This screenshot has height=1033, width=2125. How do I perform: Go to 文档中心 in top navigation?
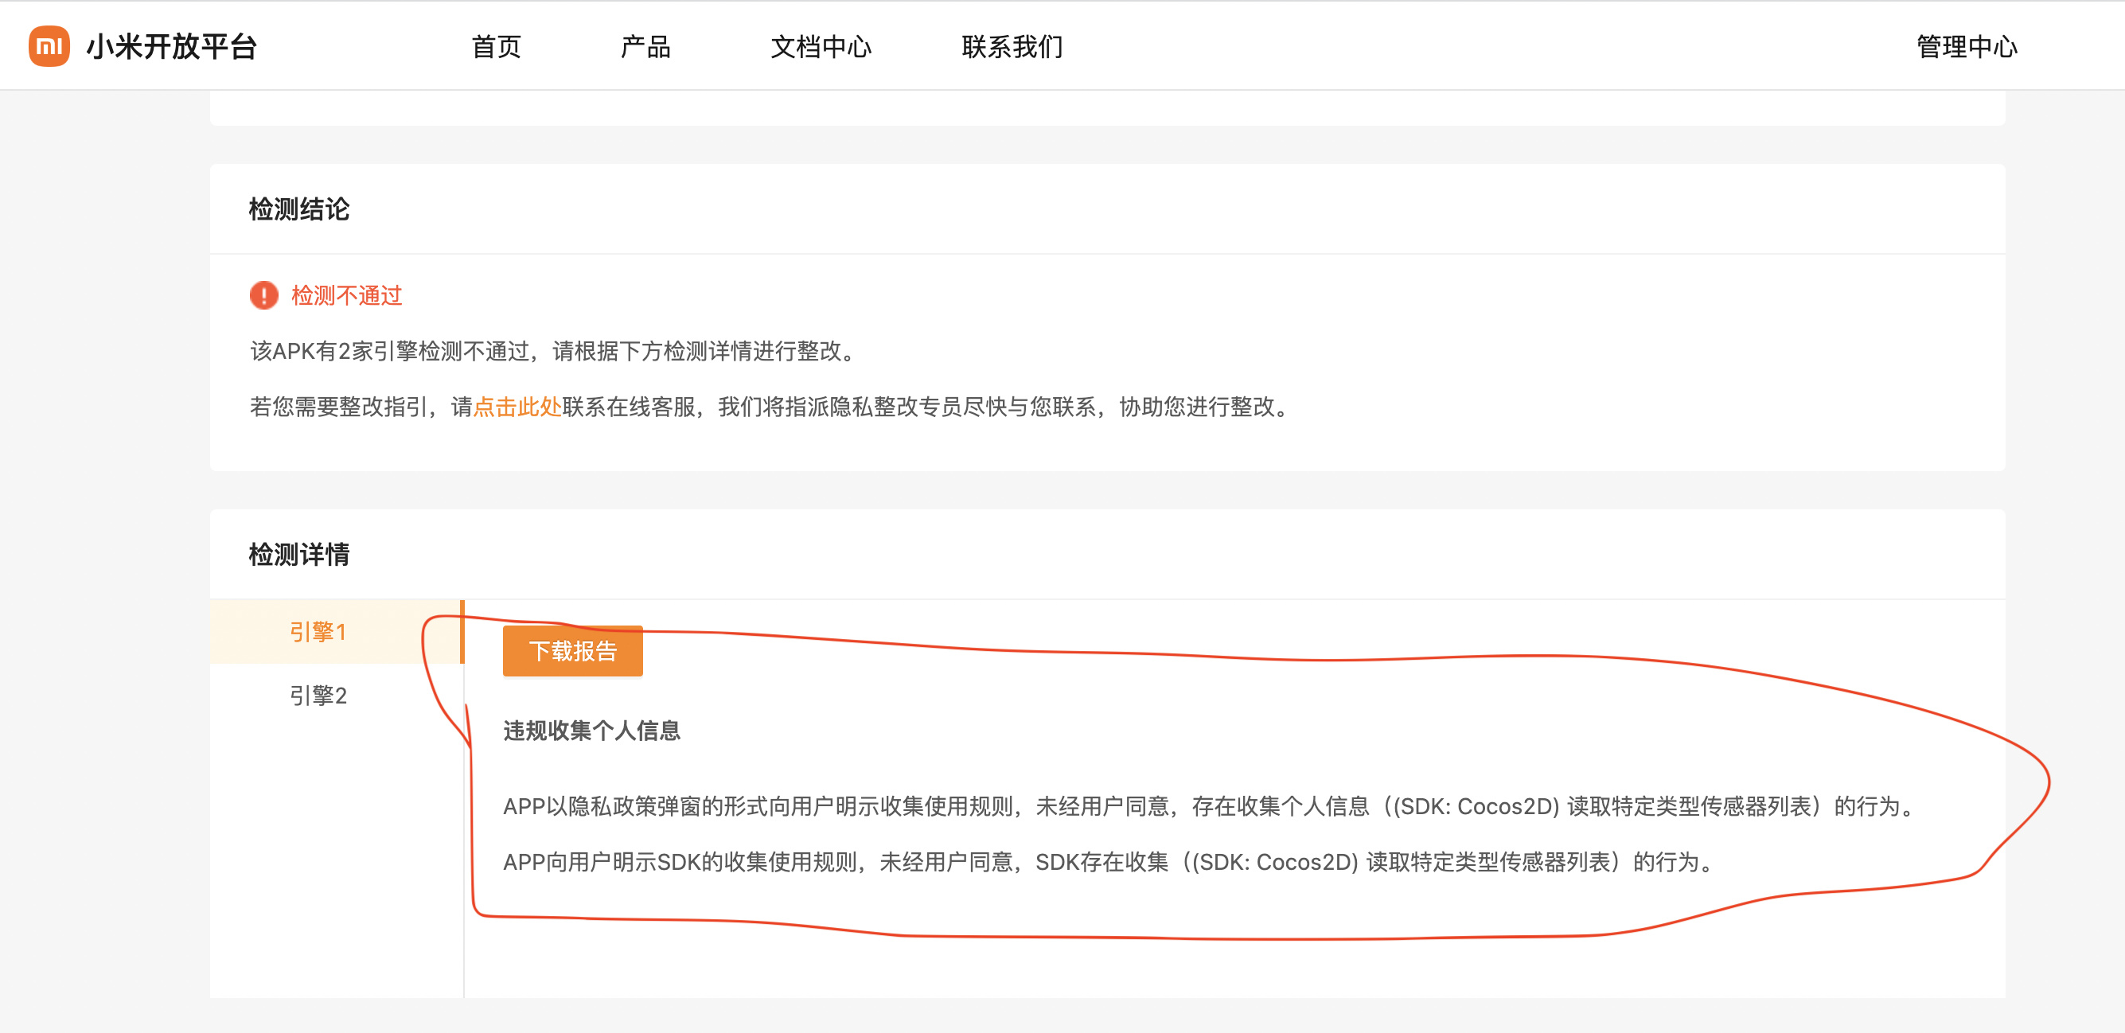point(820,47)
